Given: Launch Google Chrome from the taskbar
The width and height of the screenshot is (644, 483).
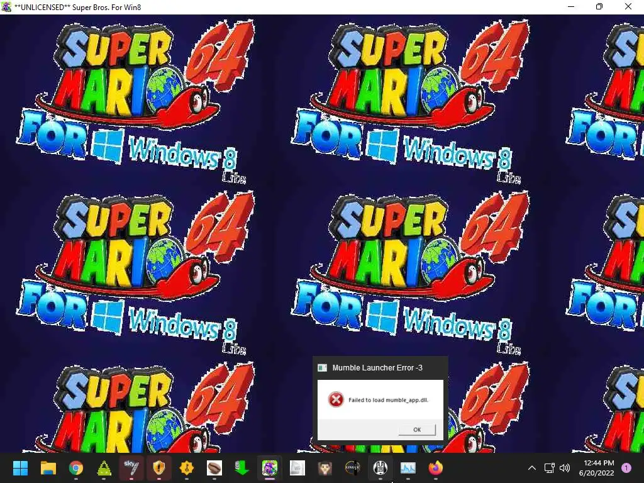Looking at the screenshot, I should point(76,468).
